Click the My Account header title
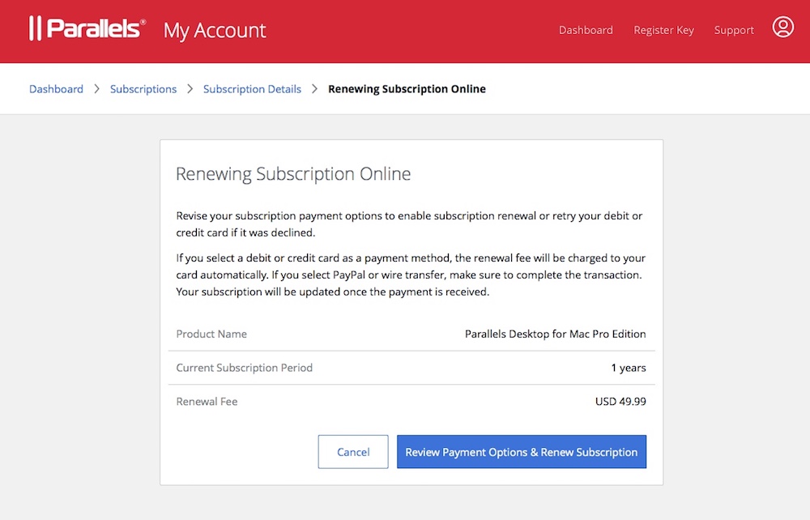 point(215,30)
